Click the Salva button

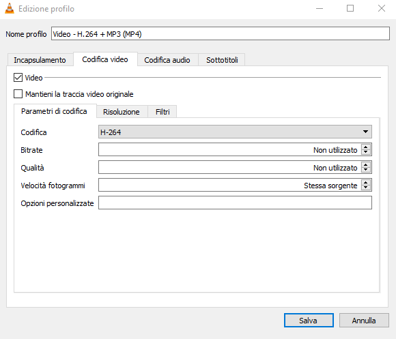(x=309, y=321)
